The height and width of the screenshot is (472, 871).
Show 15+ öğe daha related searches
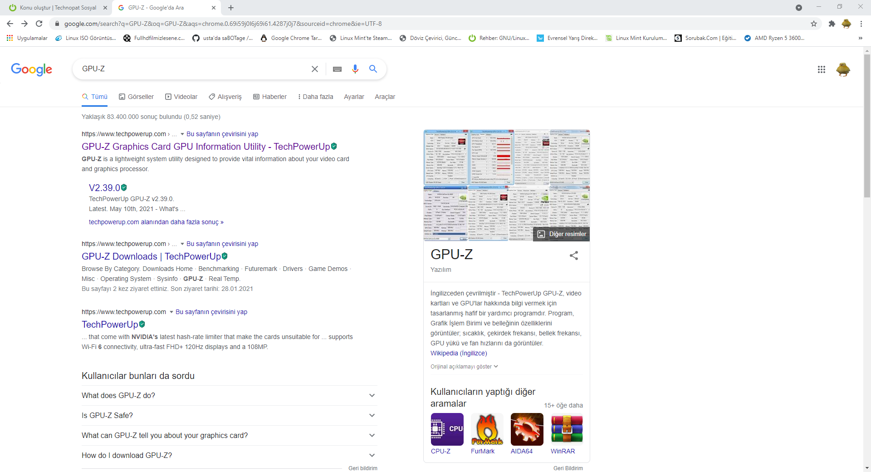click(563, 405)
